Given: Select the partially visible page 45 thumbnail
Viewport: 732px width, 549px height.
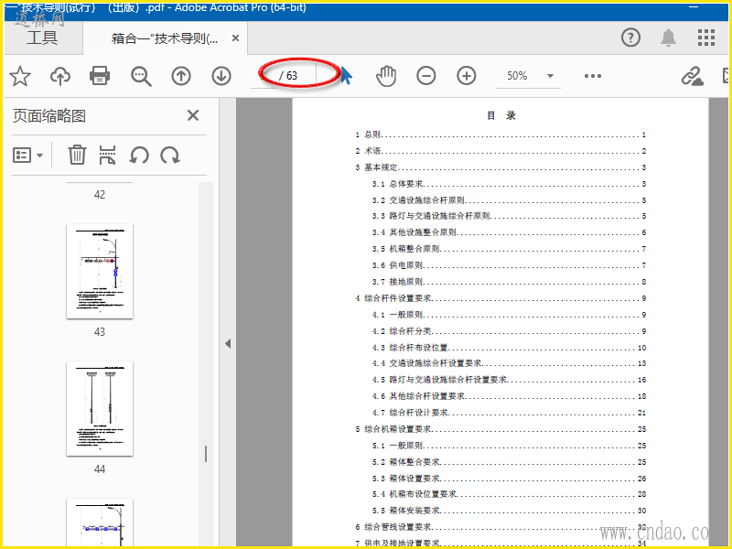Looking at the screenshot, I should coord(100,522).
